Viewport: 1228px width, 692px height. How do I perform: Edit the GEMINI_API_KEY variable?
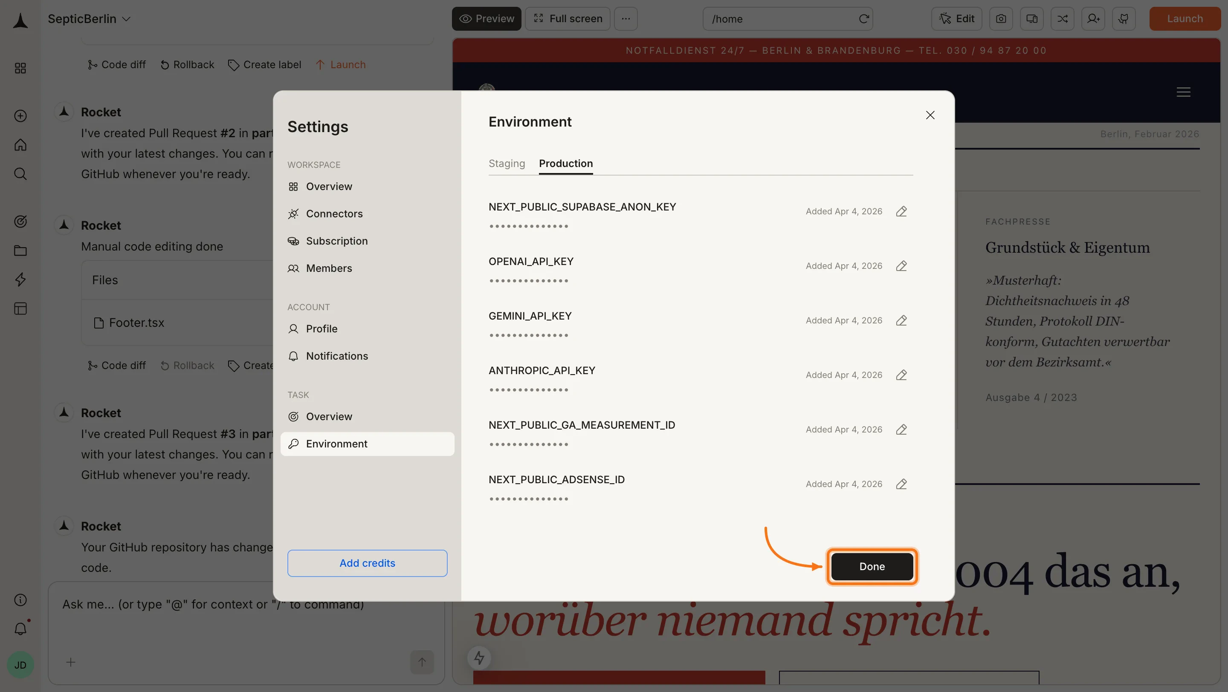coord(901,320)
